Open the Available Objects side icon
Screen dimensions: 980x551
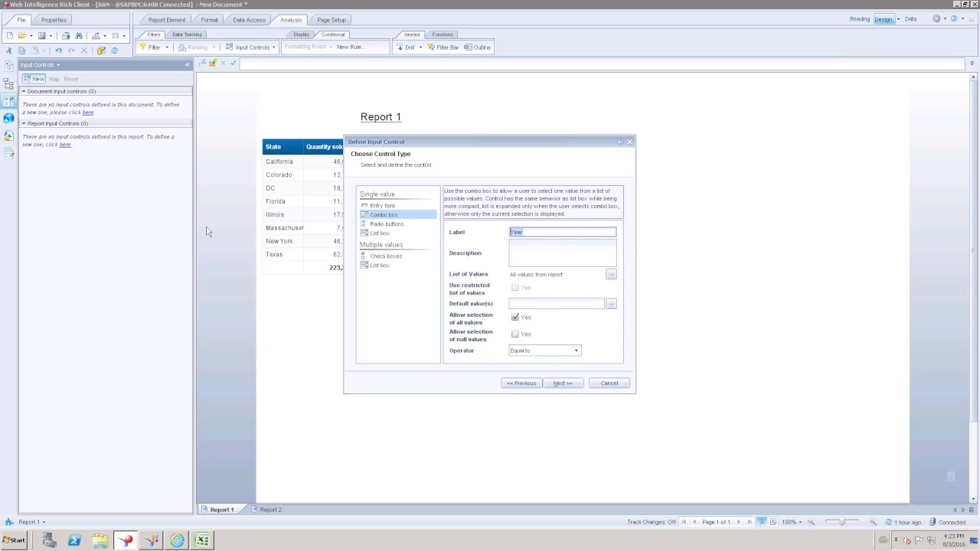[9, 135]
